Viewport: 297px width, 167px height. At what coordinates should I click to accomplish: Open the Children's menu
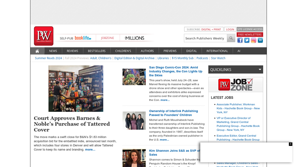coord(123,51)
